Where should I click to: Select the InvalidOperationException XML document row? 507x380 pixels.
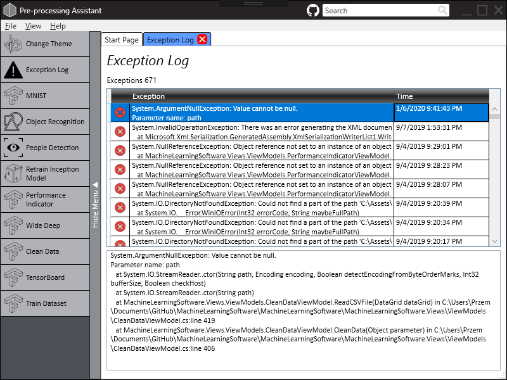pos(300,132)
